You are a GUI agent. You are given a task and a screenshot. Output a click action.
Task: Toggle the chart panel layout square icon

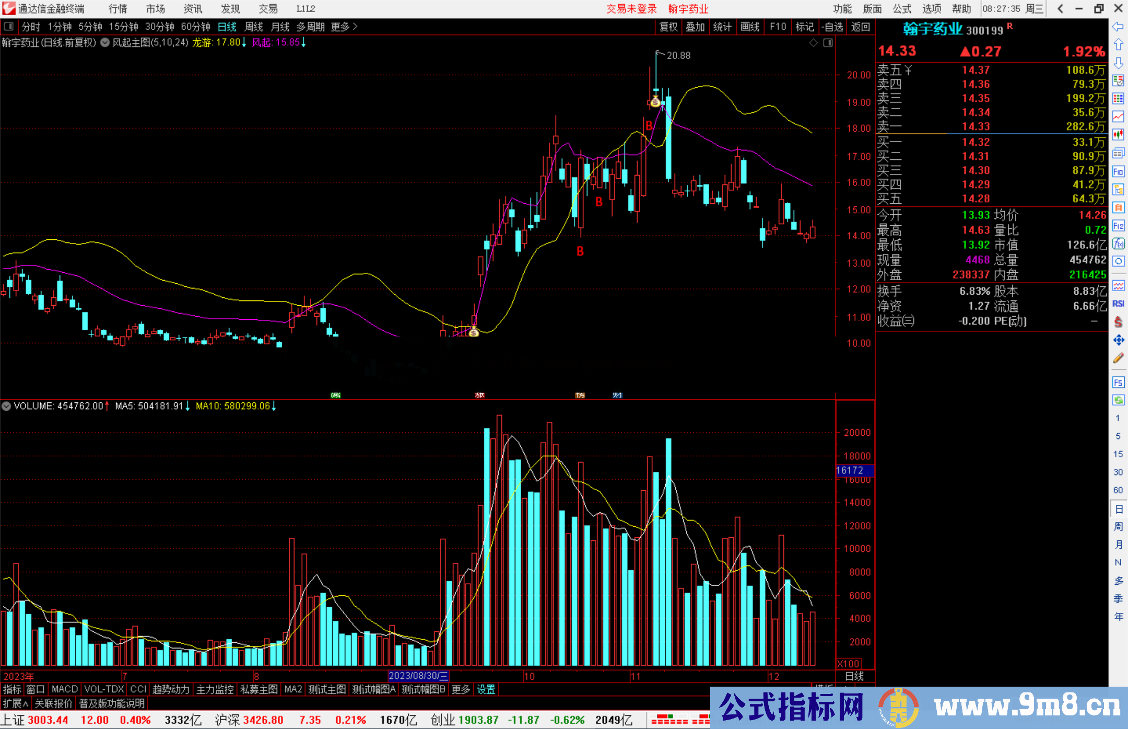828,43
